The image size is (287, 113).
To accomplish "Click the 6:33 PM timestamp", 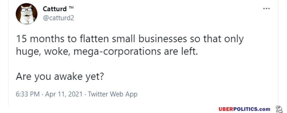I will pyautogui.click(x=28, y=94).
